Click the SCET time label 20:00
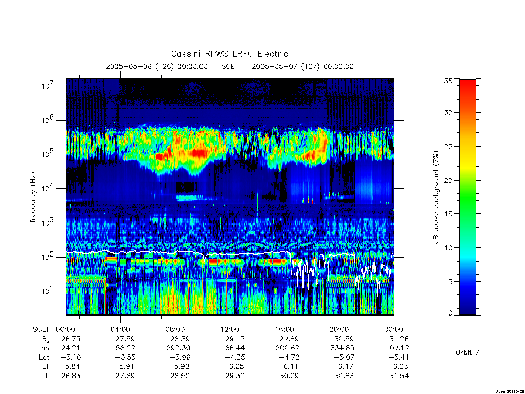This screenshot has width=525, height=394. point(339,329)
